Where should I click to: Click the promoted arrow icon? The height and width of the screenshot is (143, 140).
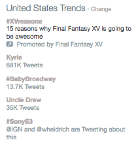9,44
